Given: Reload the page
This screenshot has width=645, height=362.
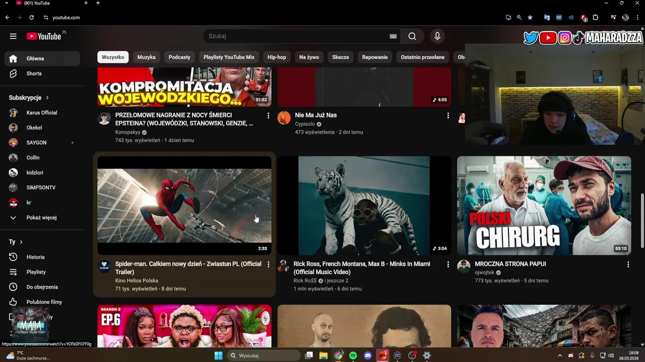Looking at the screenshot, I should click(x=31, y=18).
